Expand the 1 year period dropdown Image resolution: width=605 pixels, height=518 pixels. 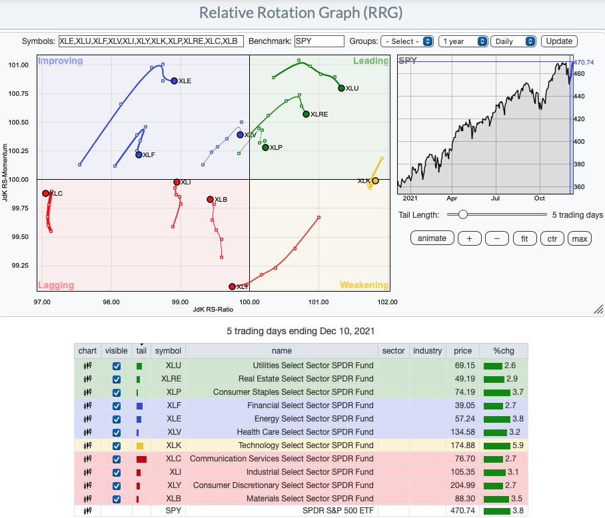[x=463, y=41]
